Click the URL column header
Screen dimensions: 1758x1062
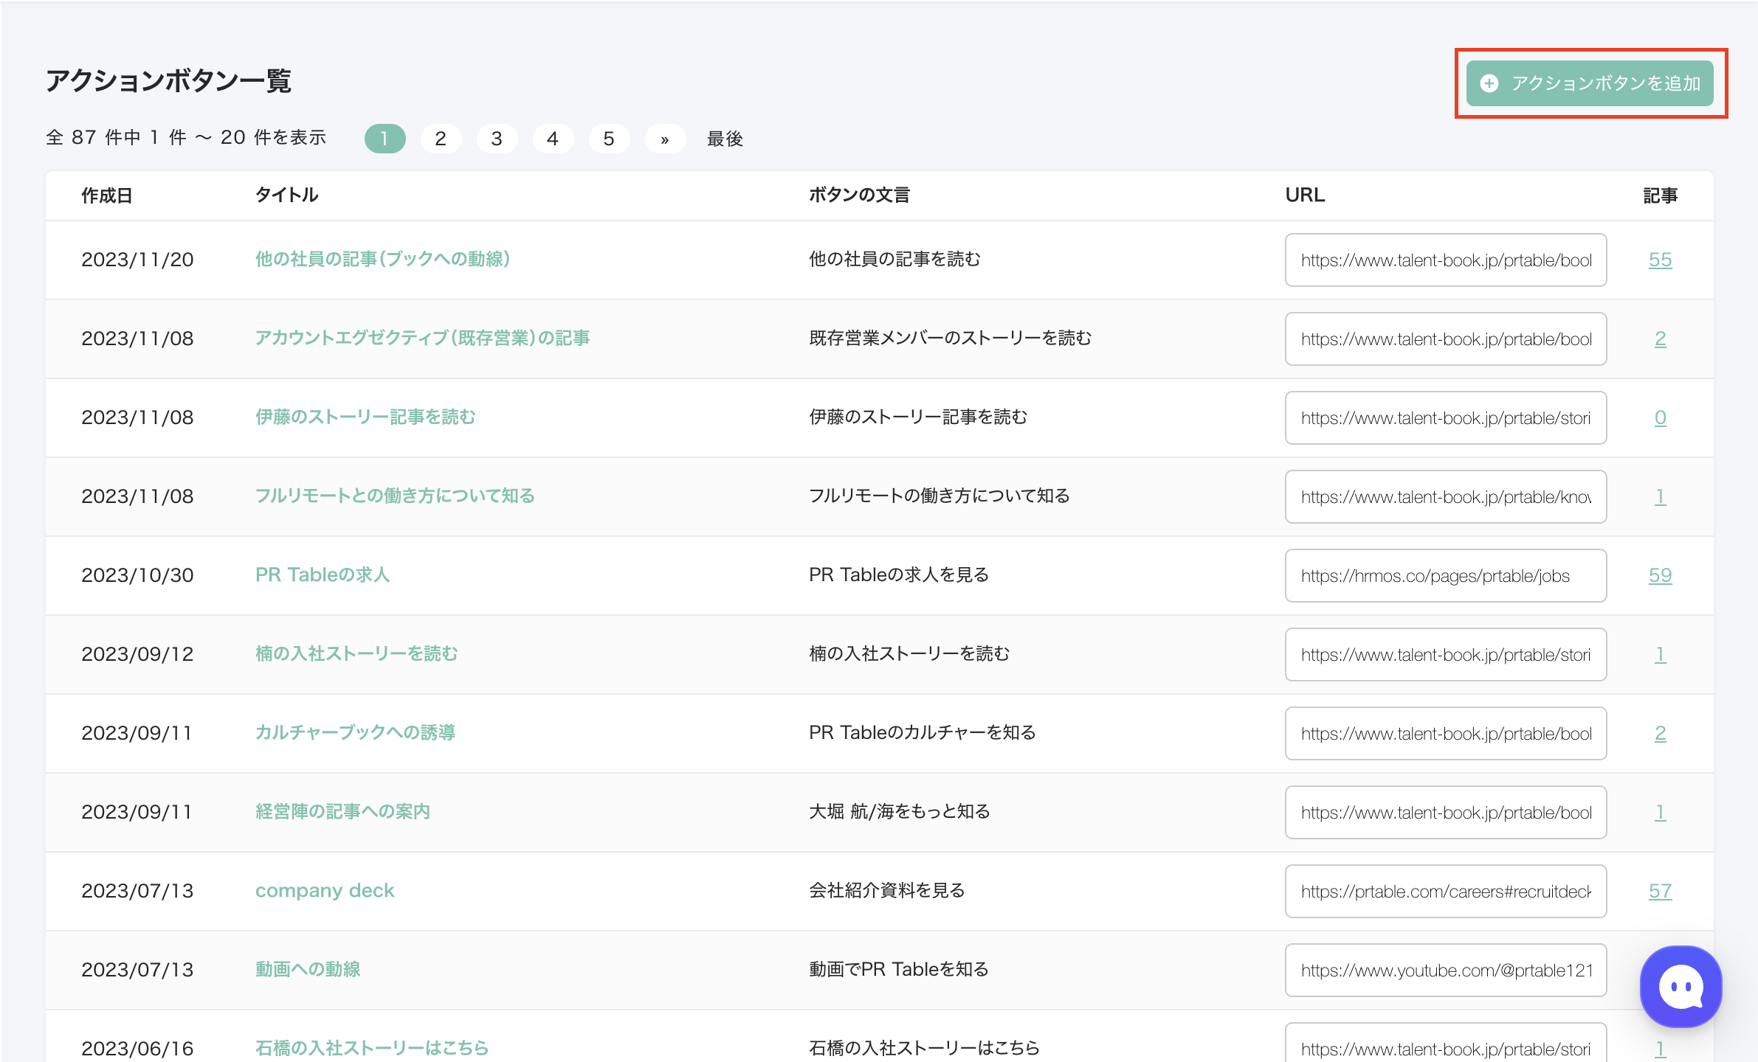pyautogui.click(x=1305, y=195)
